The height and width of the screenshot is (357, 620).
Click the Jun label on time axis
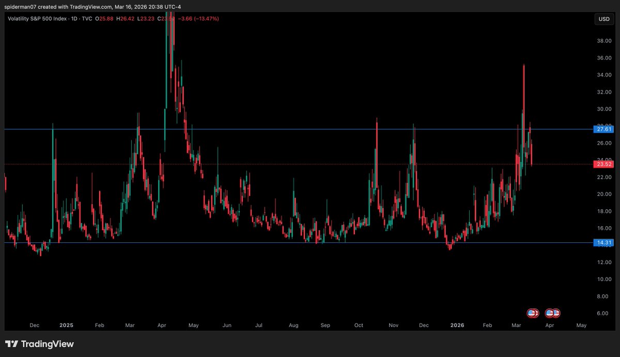226,325
